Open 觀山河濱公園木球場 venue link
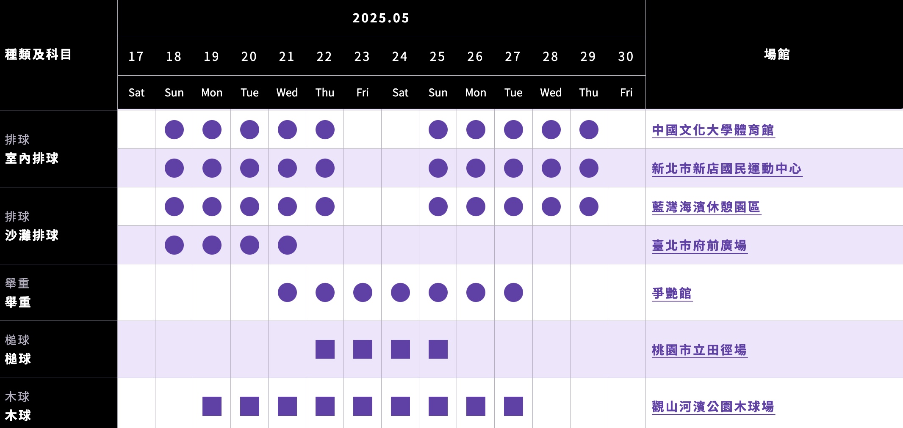Screen dimensions: 903x428 click(713, 406)
